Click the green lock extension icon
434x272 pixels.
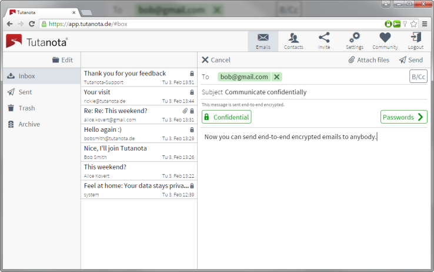(388, 24)
